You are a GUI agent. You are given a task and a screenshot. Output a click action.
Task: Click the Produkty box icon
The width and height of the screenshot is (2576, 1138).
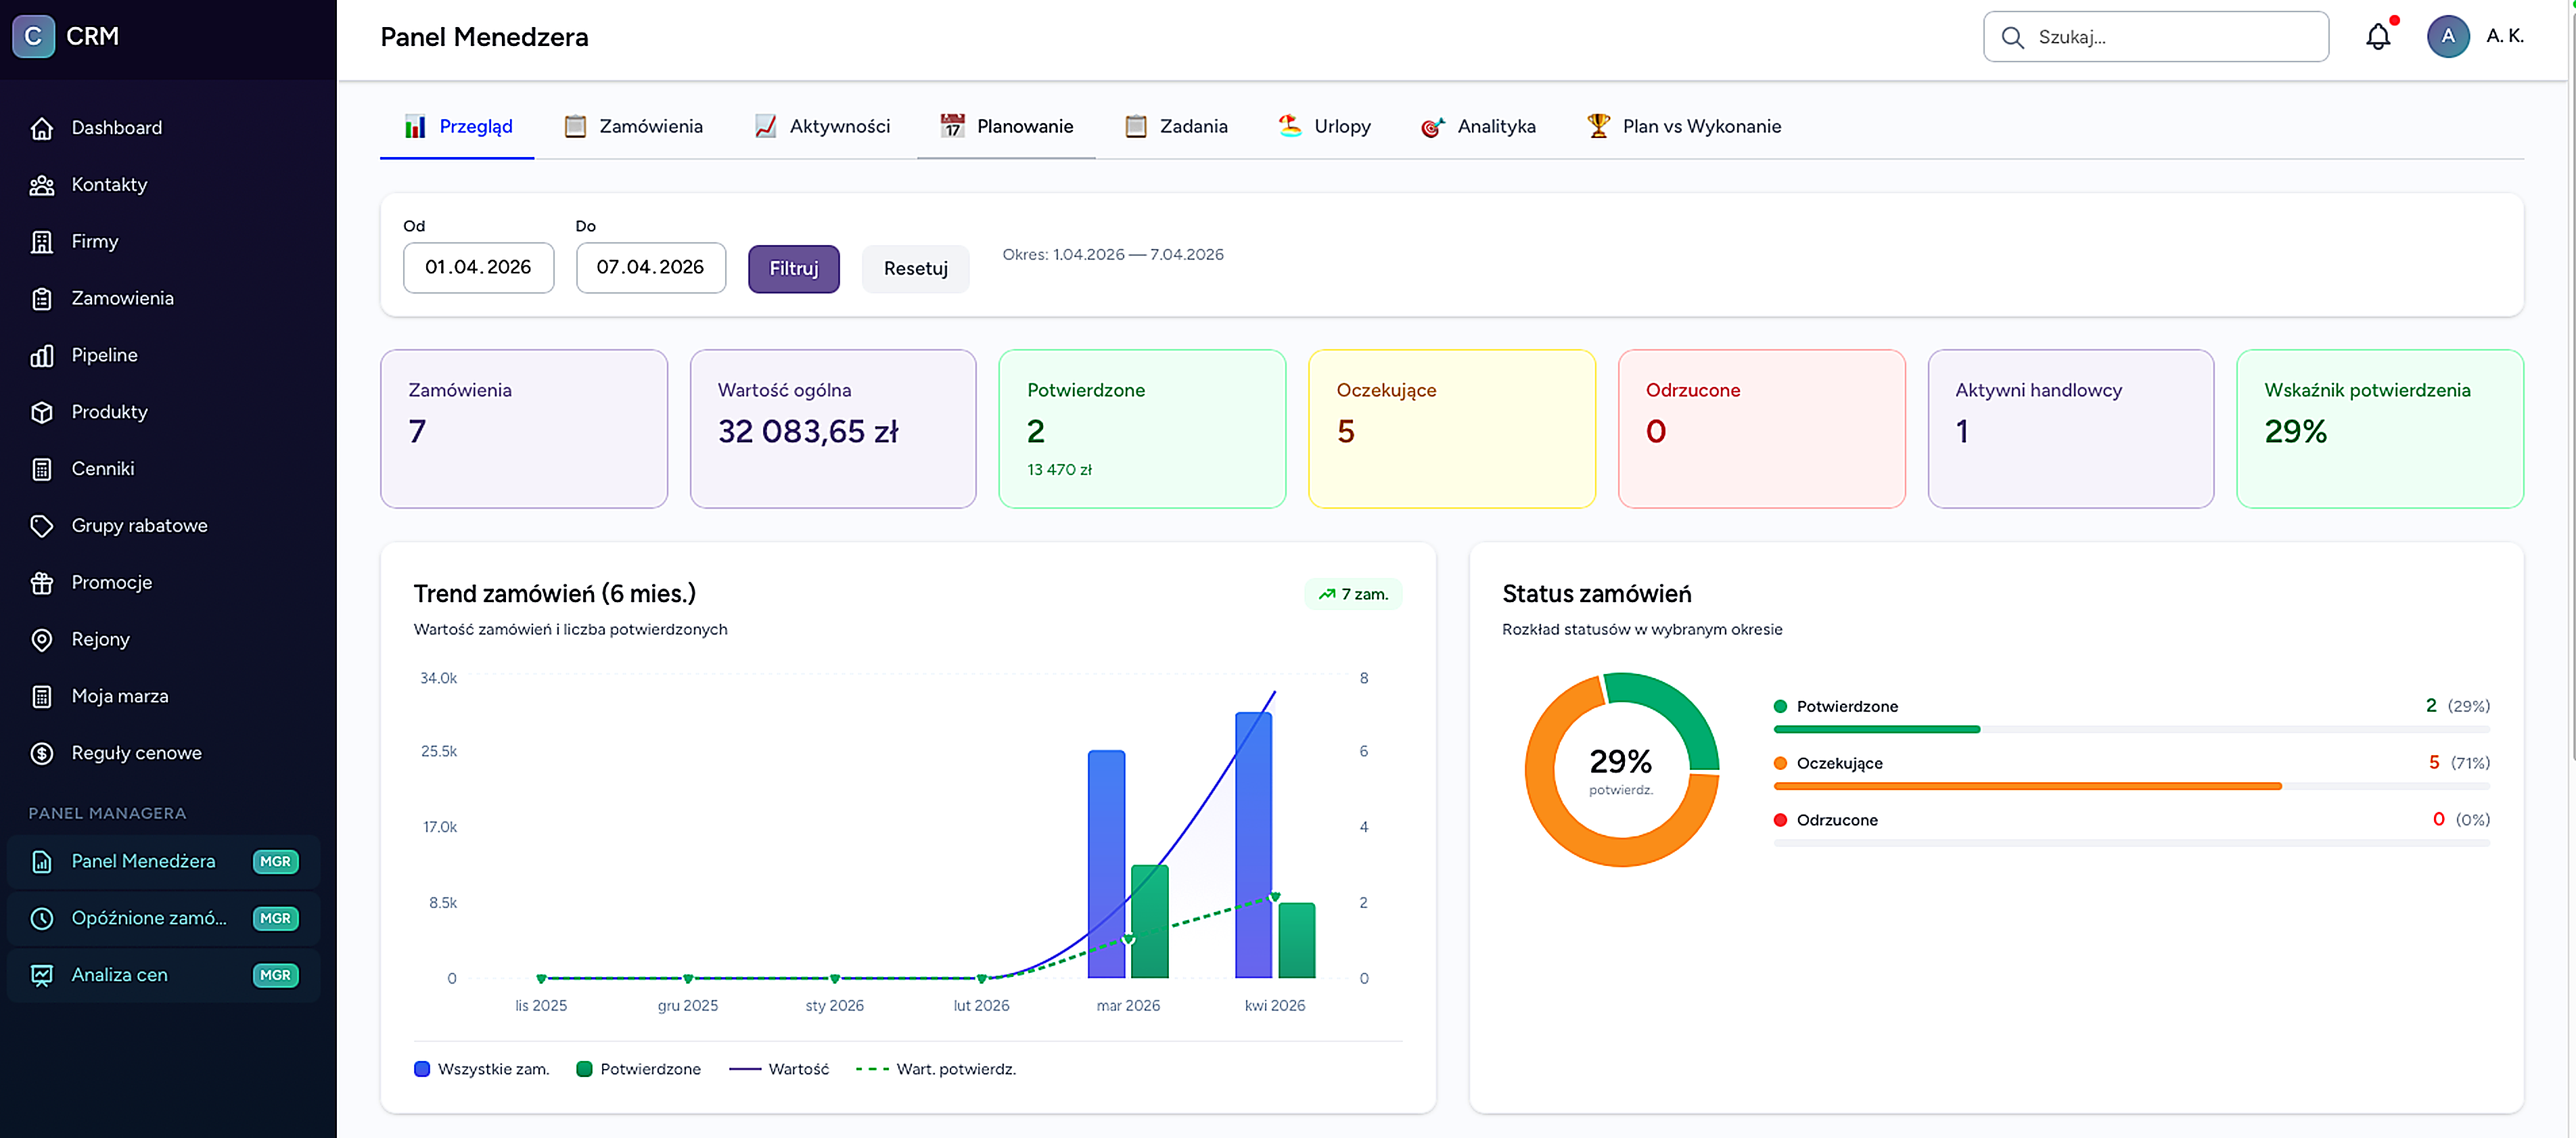42,412
